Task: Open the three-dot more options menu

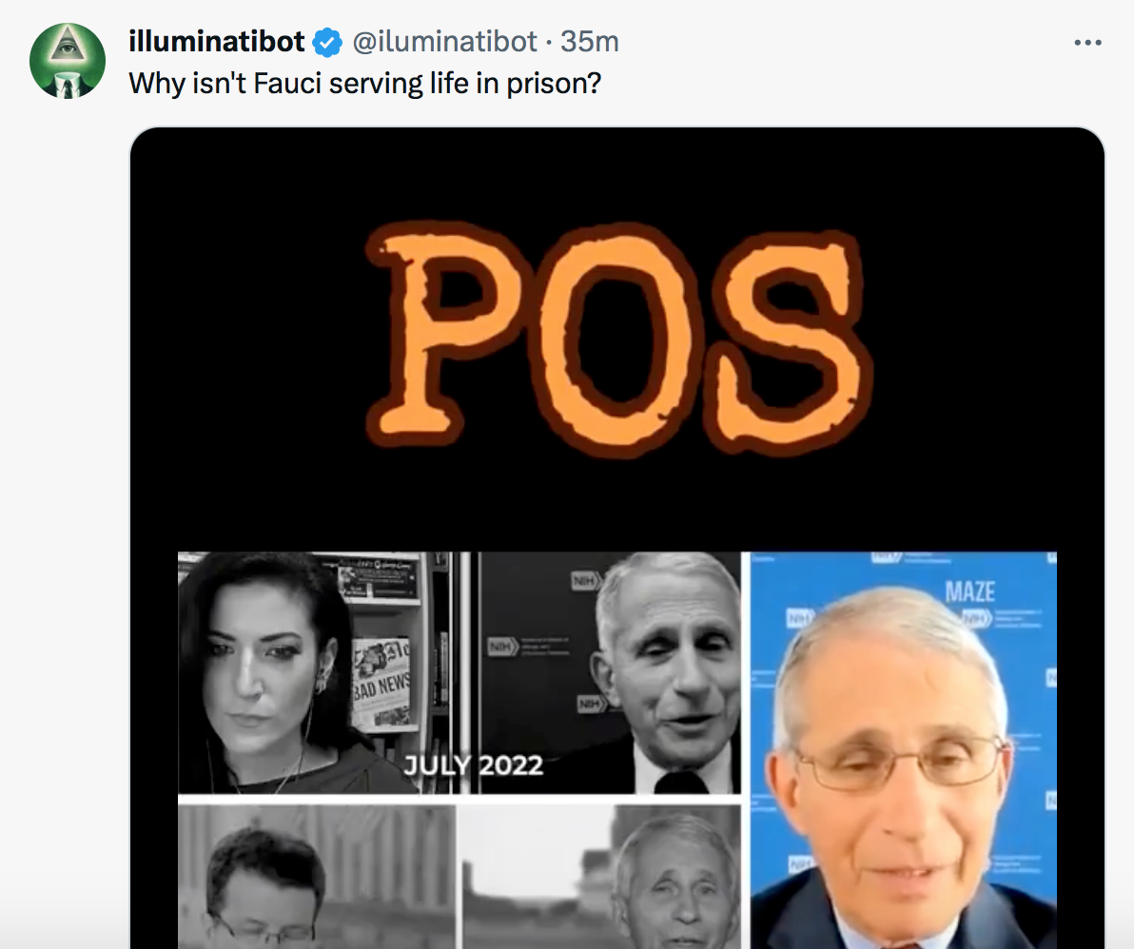Action: tap(1087, 43)
